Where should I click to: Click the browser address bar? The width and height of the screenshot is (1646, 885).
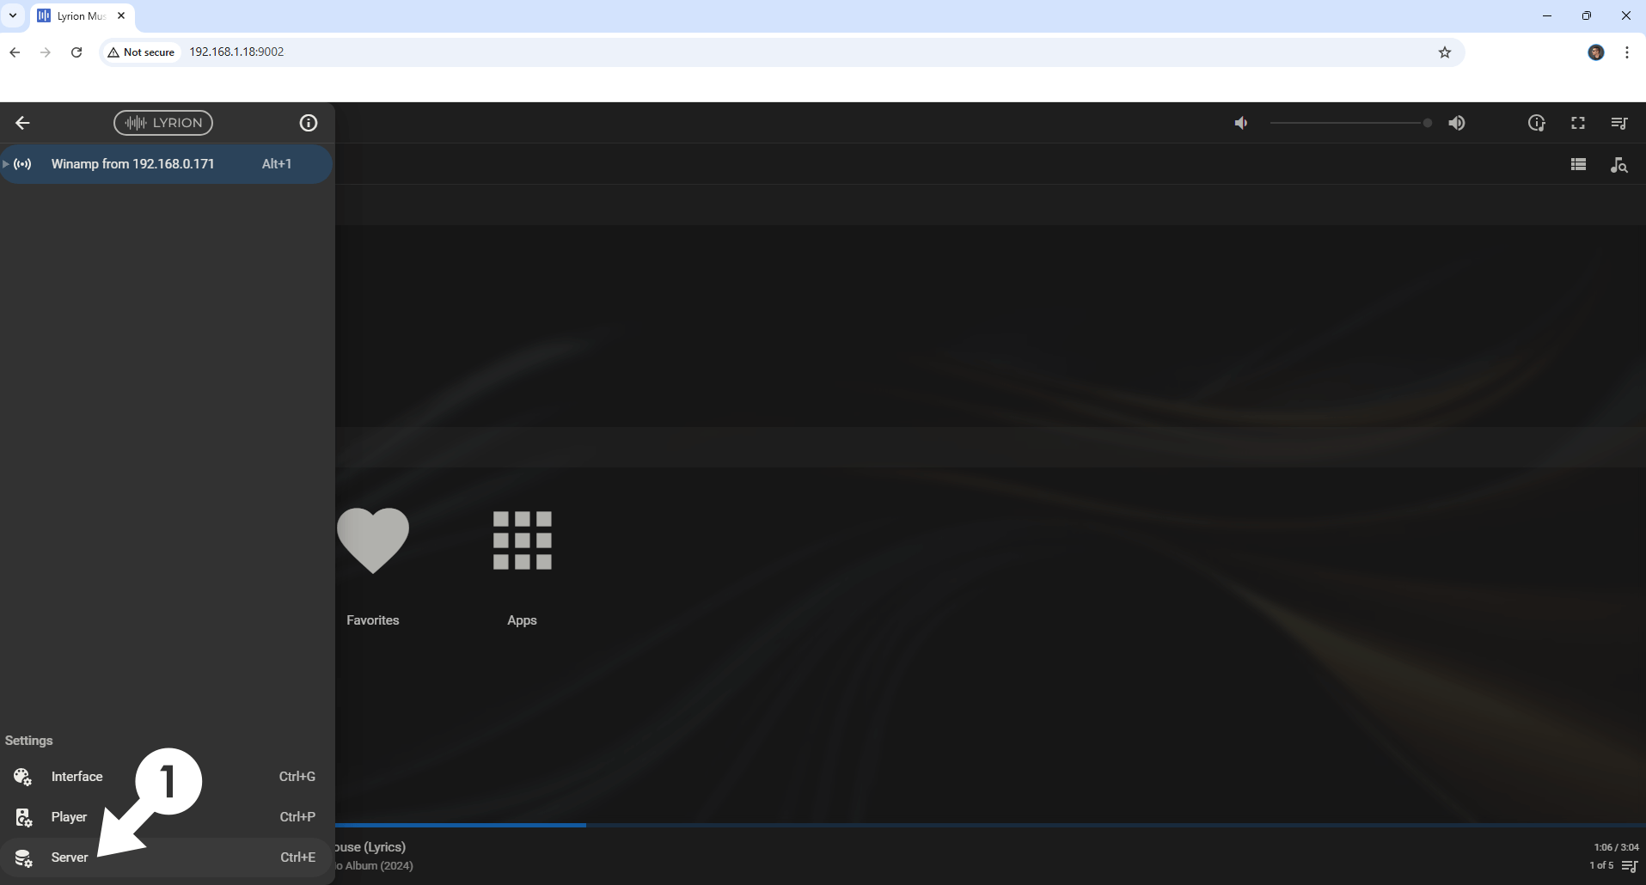pos(774,52)
